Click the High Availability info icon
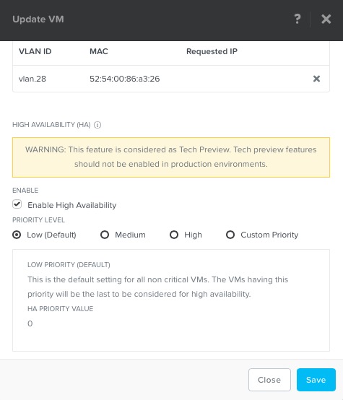The height and width of the screenshot is (400, 343). click(x=97, y=125)
